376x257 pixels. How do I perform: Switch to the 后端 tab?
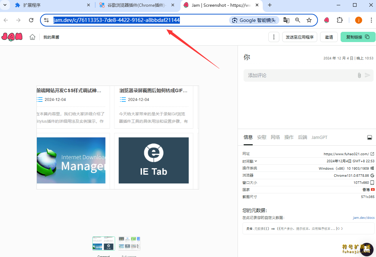[x=302, y=137]
